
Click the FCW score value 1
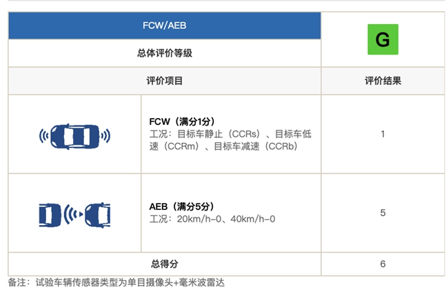coord(383,134)
